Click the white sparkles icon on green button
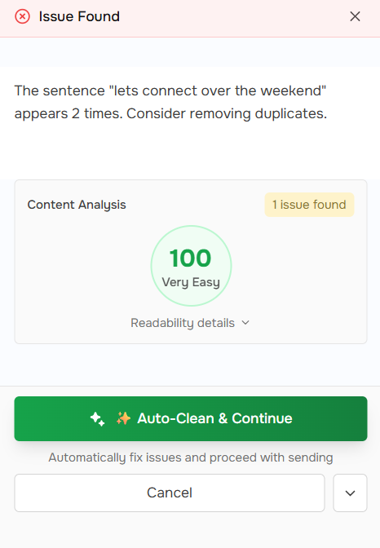The image size is (380, 548). [x=97, y=418]
